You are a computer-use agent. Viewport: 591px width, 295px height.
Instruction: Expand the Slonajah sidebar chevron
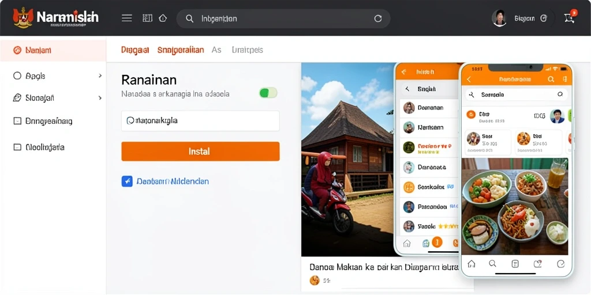(x=100, y=98)
